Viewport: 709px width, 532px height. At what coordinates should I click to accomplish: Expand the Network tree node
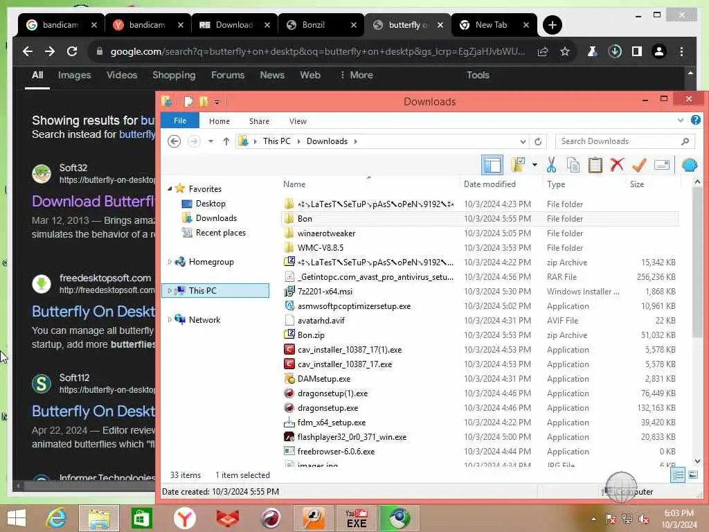point(170,319)
